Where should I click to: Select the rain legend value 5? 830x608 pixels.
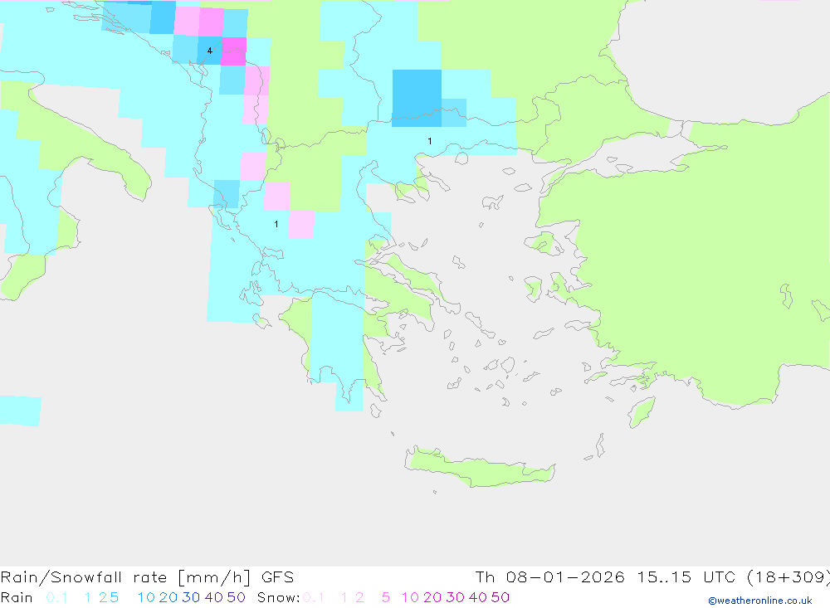coord(115,597)
